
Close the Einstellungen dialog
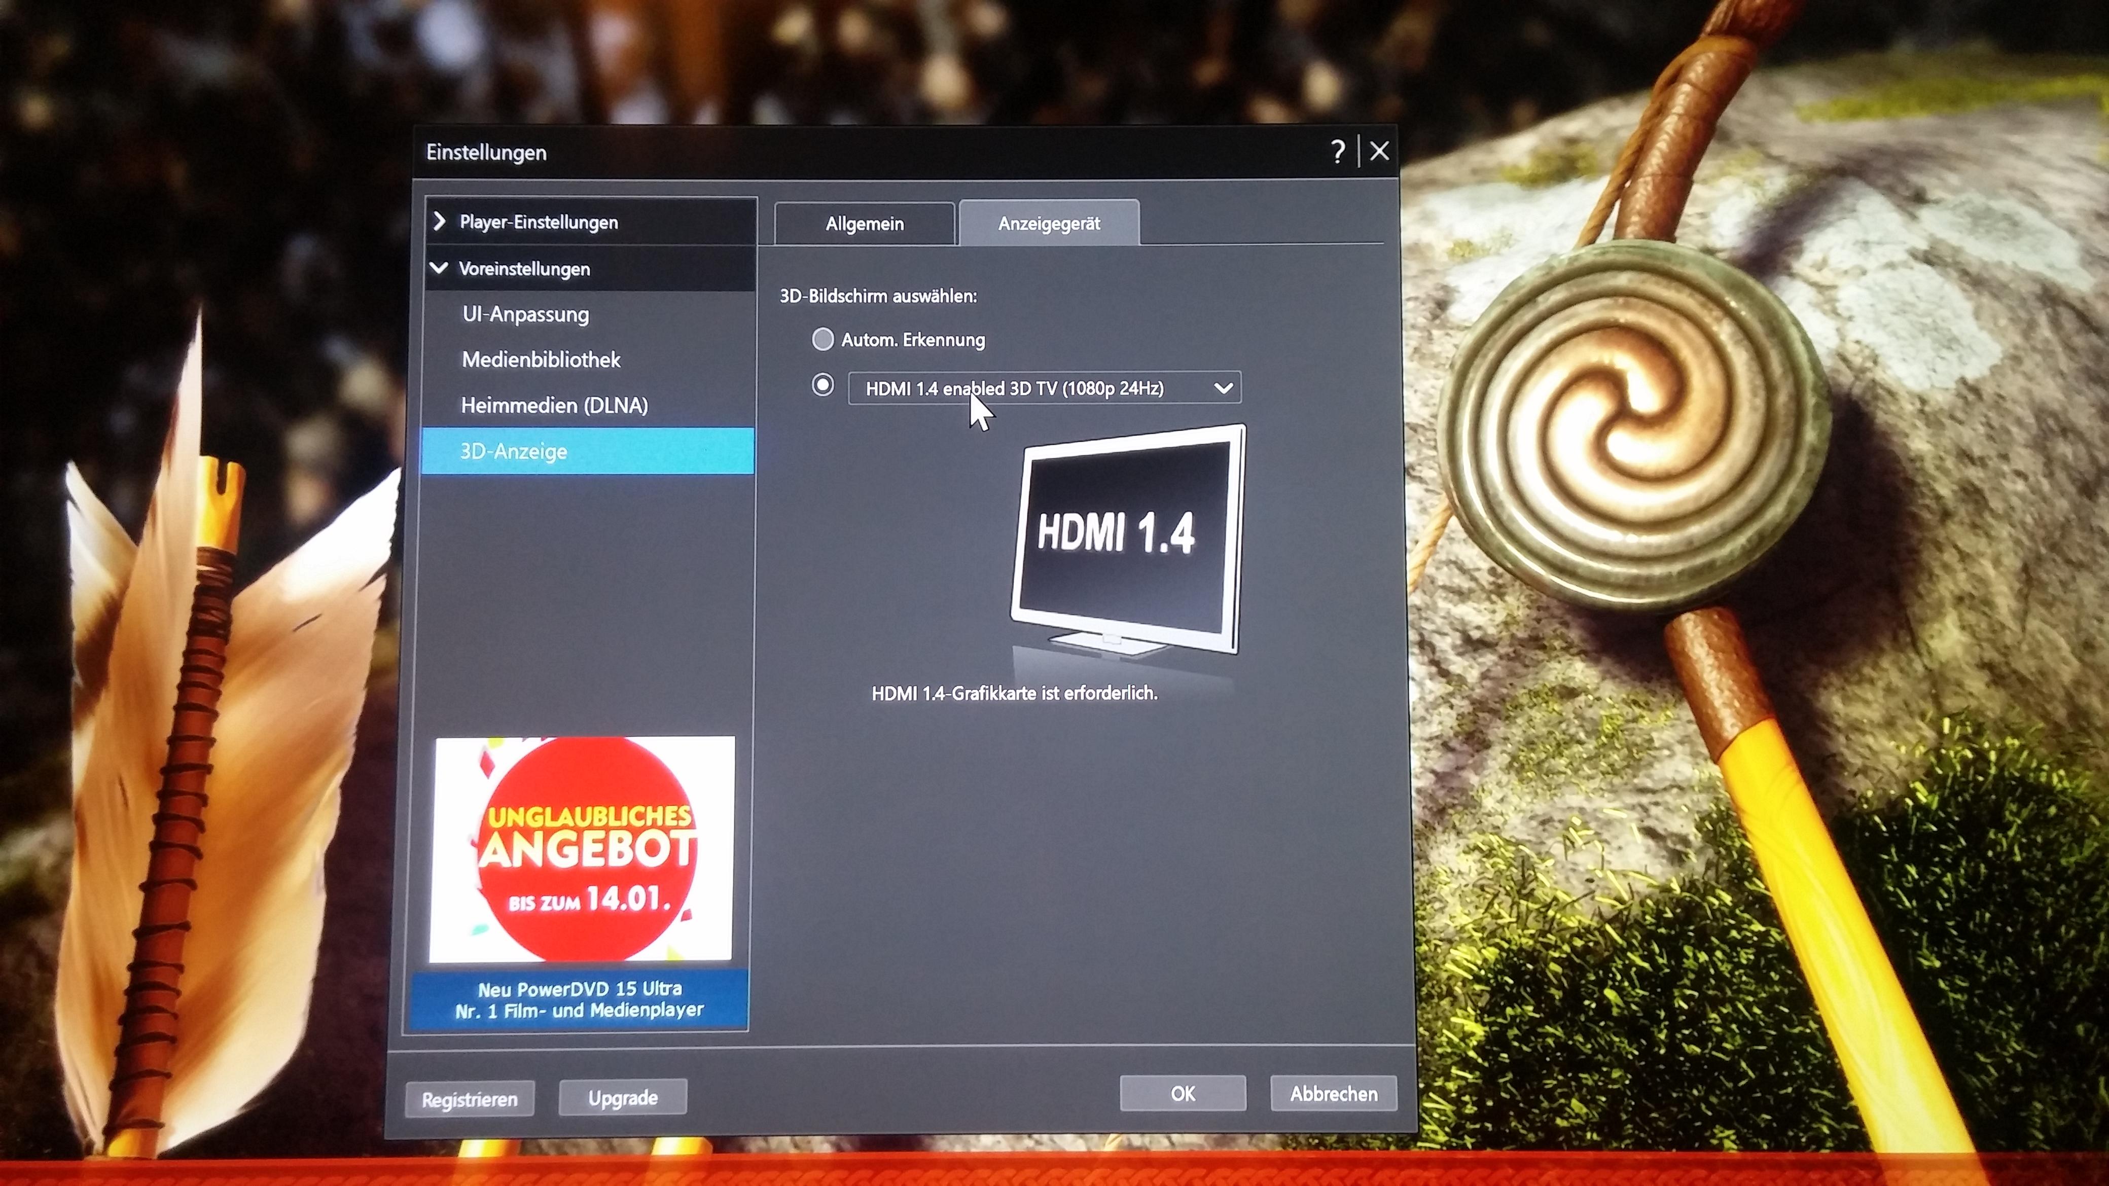point(1379,152)
